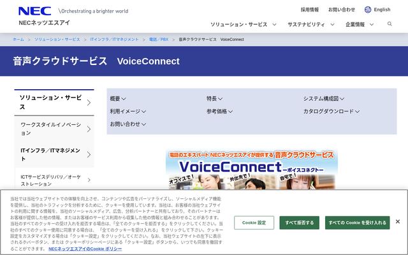
Task: Open 電話/PBX breadcrumb link
Action: coord(159,40)
